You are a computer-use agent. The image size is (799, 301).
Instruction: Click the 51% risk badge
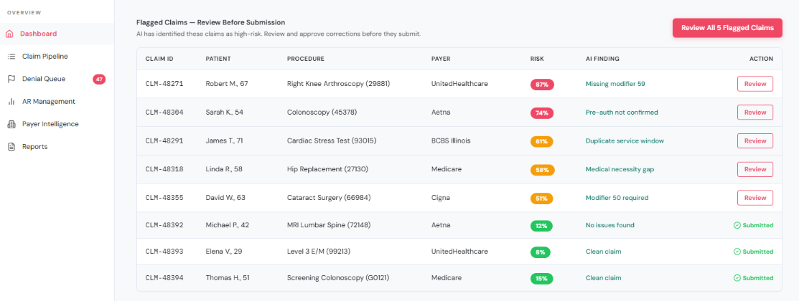pos(541,199)
